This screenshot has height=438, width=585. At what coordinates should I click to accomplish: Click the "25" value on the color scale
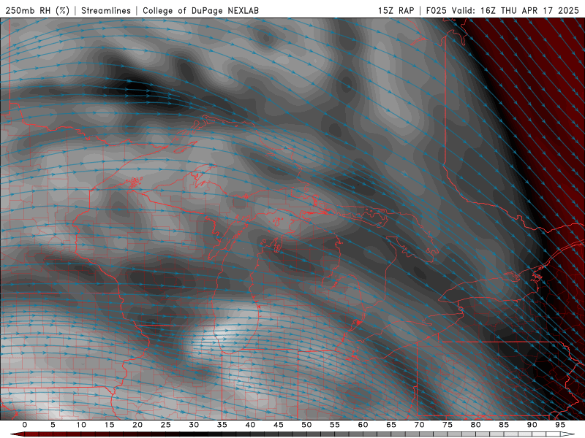point(166,425)
